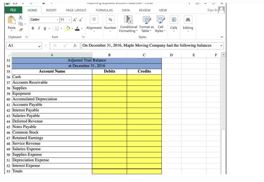Click the Copy icon

[x=20, y=24]
